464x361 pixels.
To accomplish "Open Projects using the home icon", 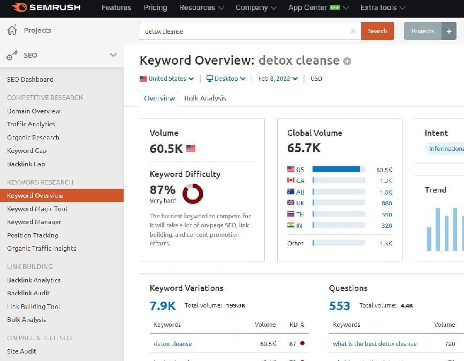I will [12, 30].
